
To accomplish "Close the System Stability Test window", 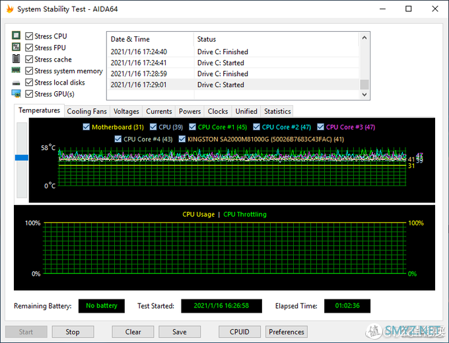I will point(435,9).
